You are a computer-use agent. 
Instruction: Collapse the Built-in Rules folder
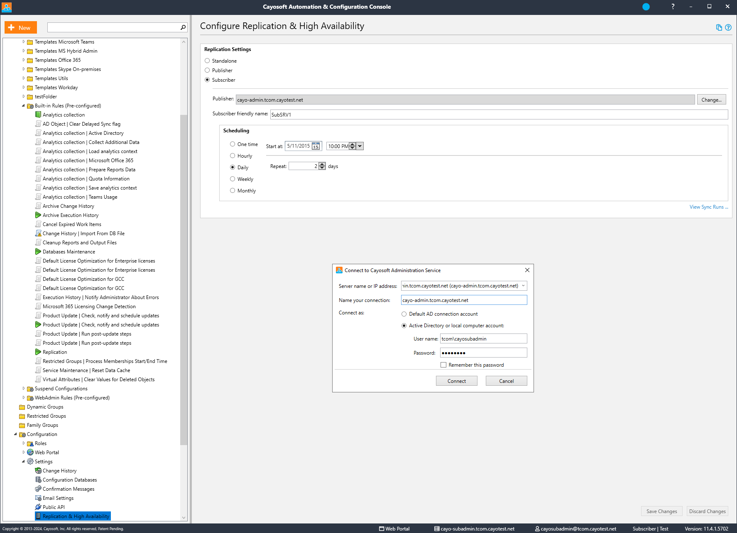(x=23, y=106)
